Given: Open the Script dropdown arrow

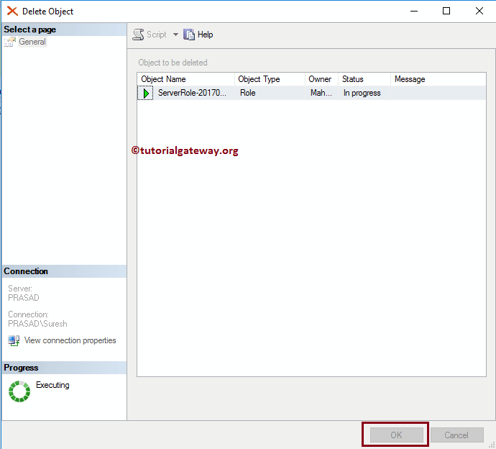Looking at the screenshot, I should point(175,35).
